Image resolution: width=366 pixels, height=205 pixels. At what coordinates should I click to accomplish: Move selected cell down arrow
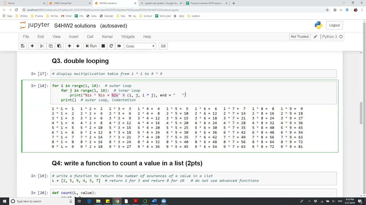(x=77, y=46)
